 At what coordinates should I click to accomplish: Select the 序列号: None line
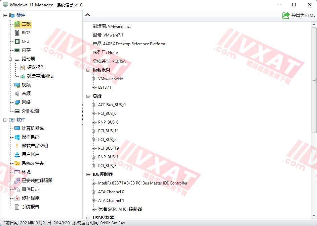[x=105, y=53]
